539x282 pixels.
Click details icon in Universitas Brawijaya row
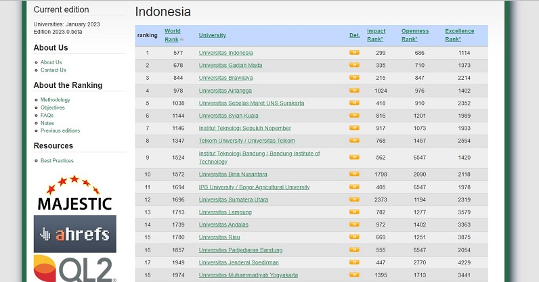354,78
